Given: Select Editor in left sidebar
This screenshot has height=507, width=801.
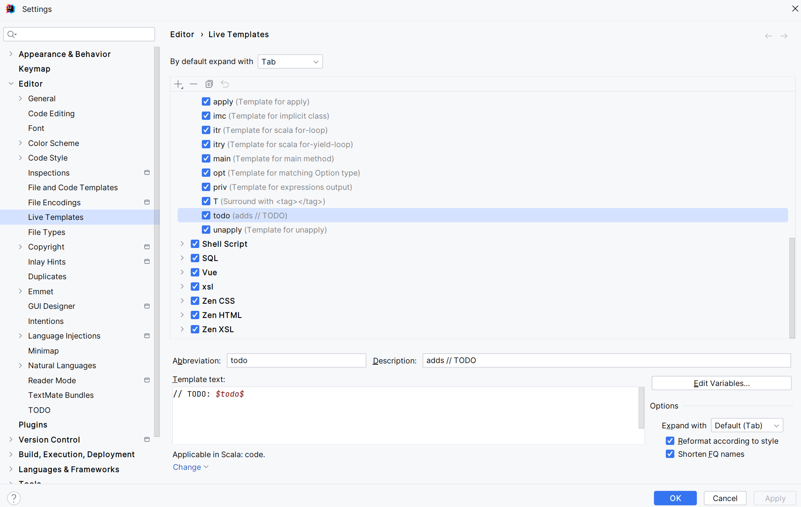Looking at the screenshot, I should 30,83.
